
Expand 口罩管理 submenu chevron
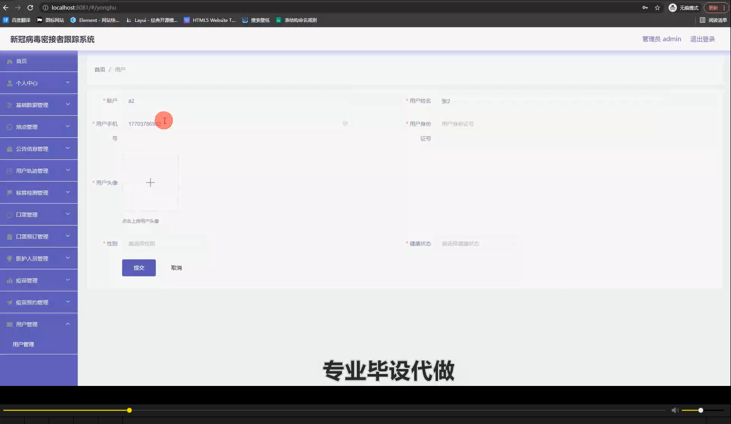pos(68,214)
